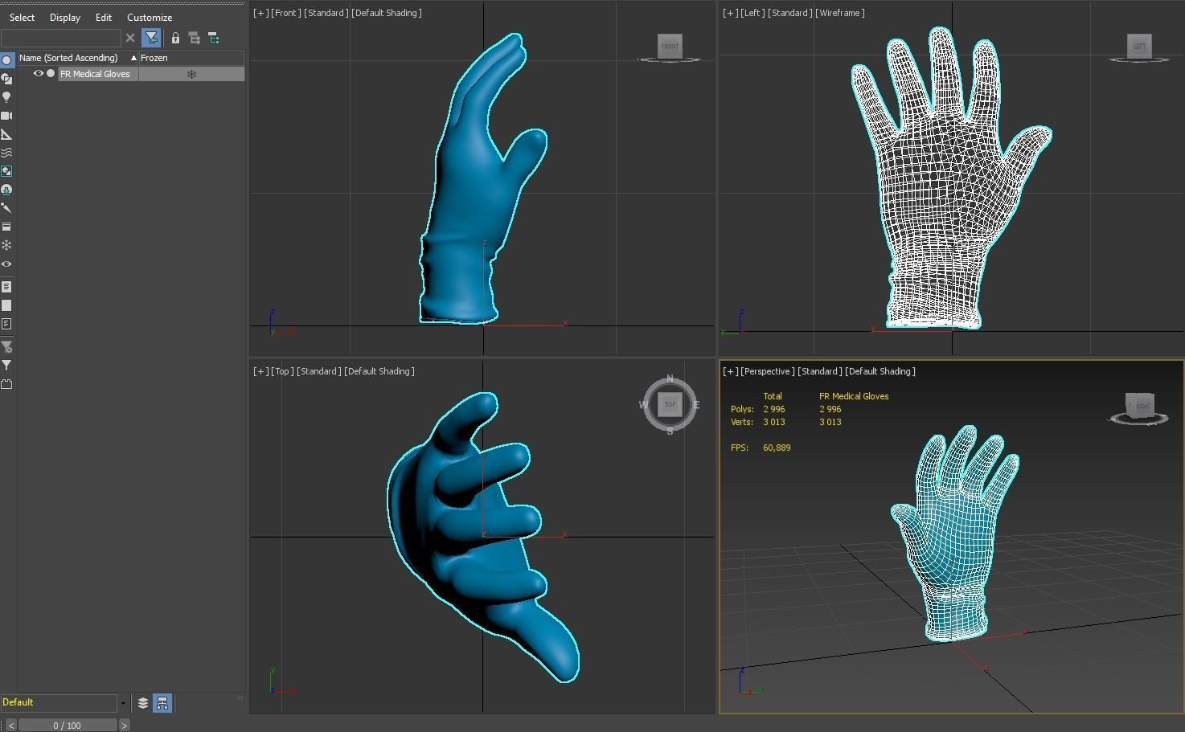Screen dimensions: 1185x732
Task: Toggle Display Space Warps wave icon
Action: click(6, 153)
